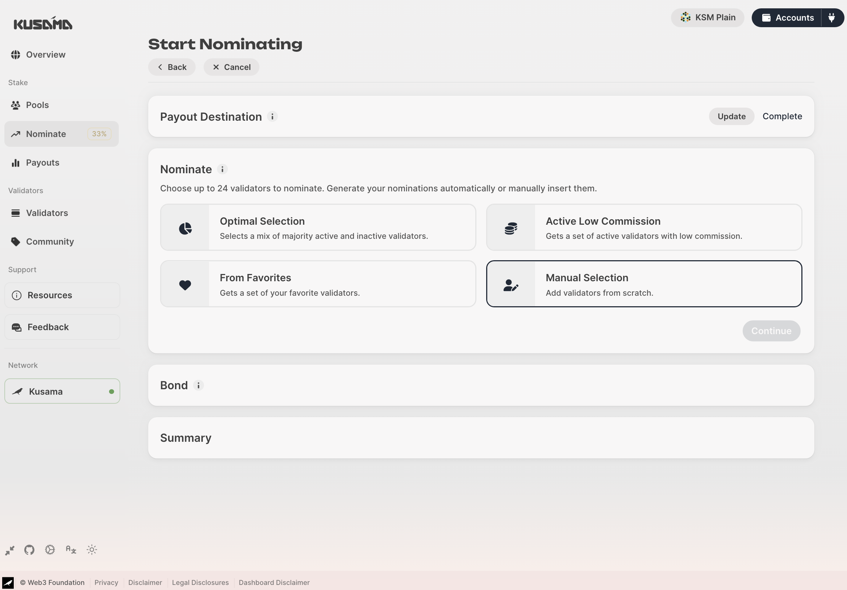Open the Payout Destination info tooltip

click(272, 116)
